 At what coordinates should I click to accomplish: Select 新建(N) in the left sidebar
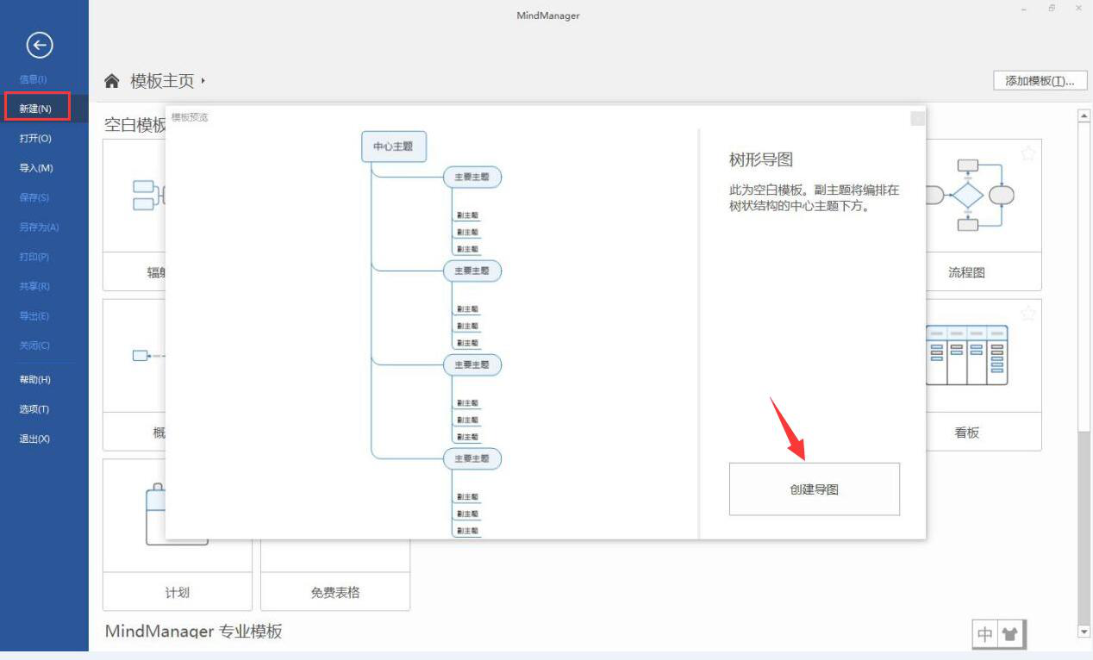[34, 107]
